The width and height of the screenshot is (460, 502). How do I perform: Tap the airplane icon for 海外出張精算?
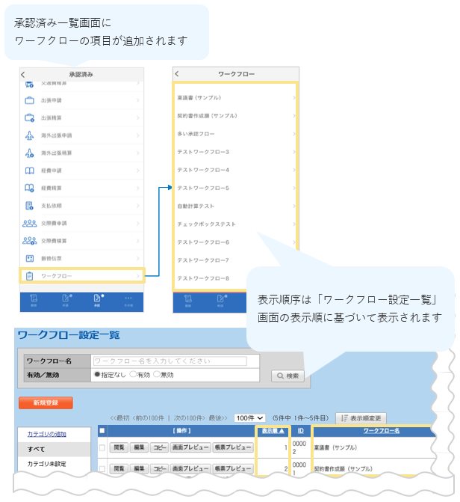[29, 153]
